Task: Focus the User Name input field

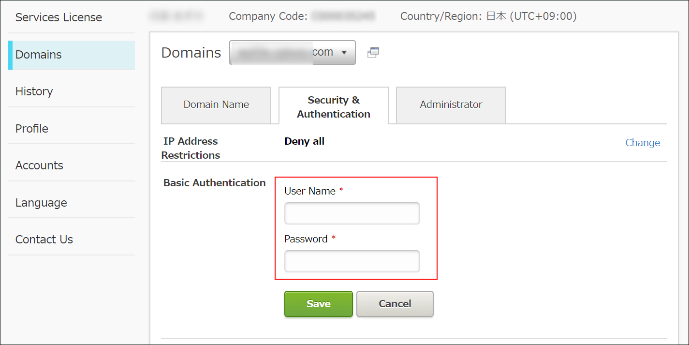Action: coord(352,213)
